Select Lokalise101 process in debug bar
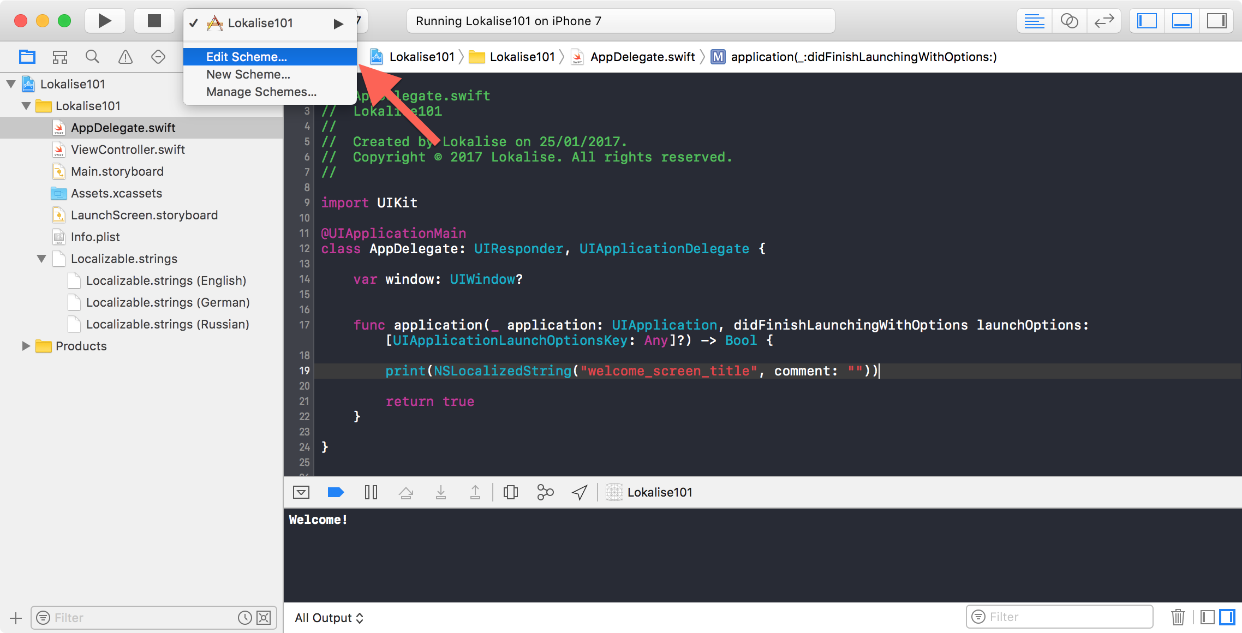 click(x=649, y=493)
